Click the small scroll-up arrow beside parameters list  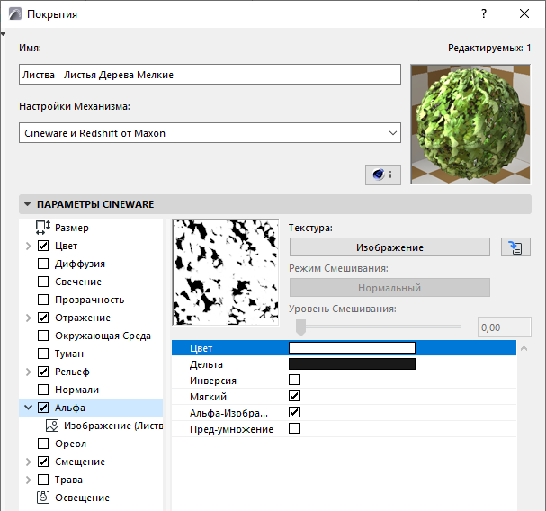click(x=524, y=348)
